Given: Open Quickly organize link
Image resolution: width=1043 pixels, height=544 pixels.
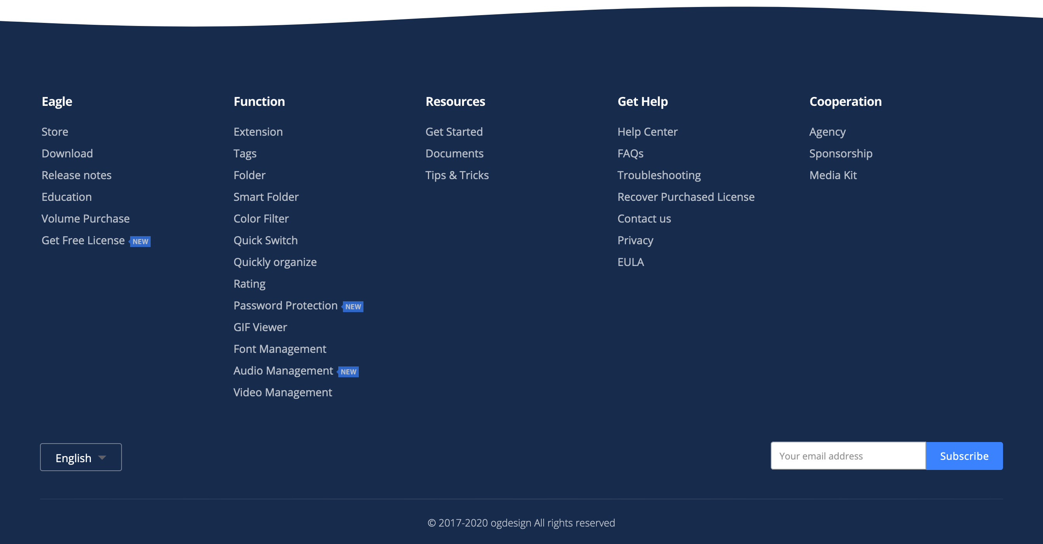Looking at the screenshot, I should 275,262.
